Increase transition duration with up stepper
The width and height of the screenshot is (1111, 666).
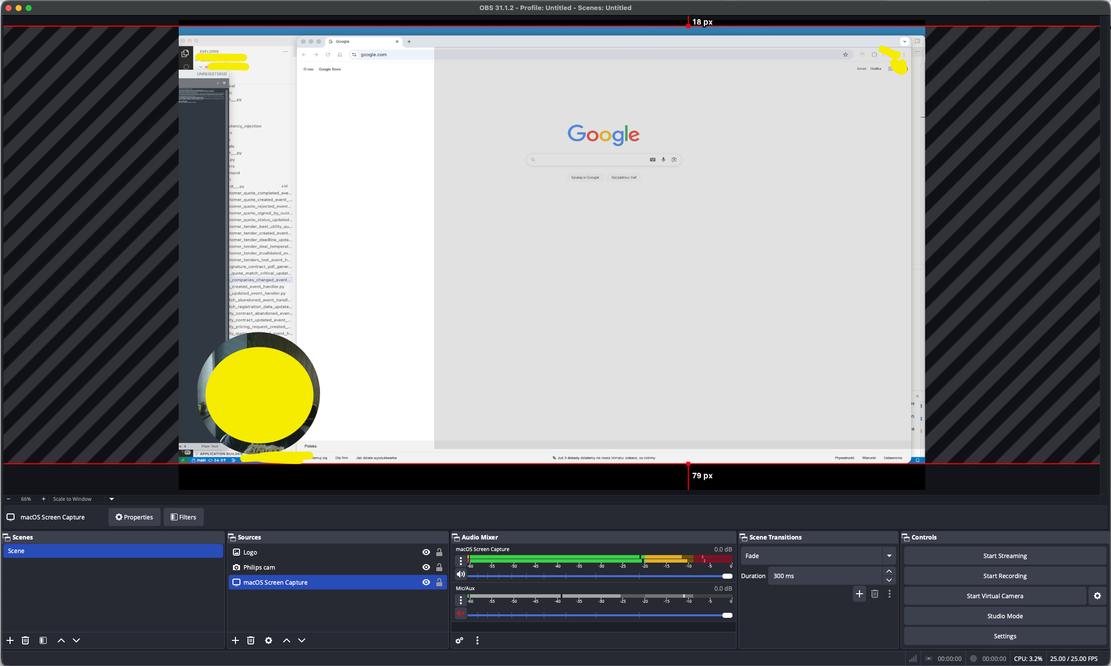pos(889,572)
